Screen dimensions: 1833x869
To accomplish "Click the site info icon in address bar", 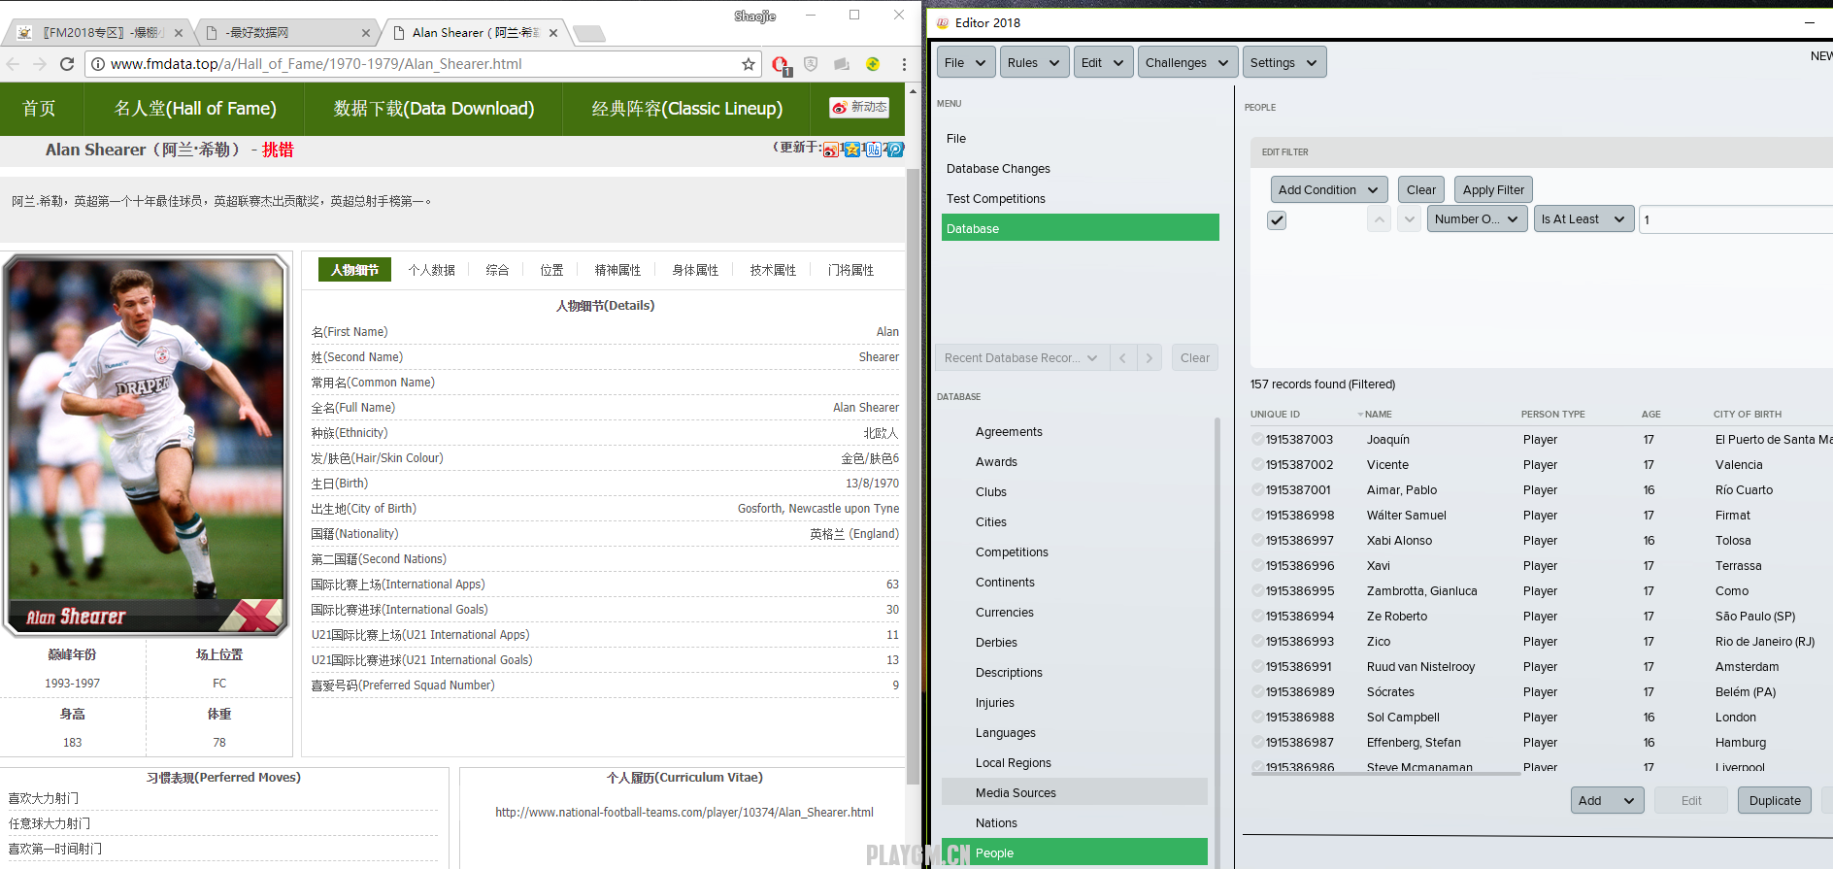I will point(97,64).
